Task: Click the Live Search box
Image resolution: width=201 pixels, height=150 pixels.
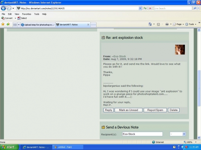Action: (x=173, y=8)
